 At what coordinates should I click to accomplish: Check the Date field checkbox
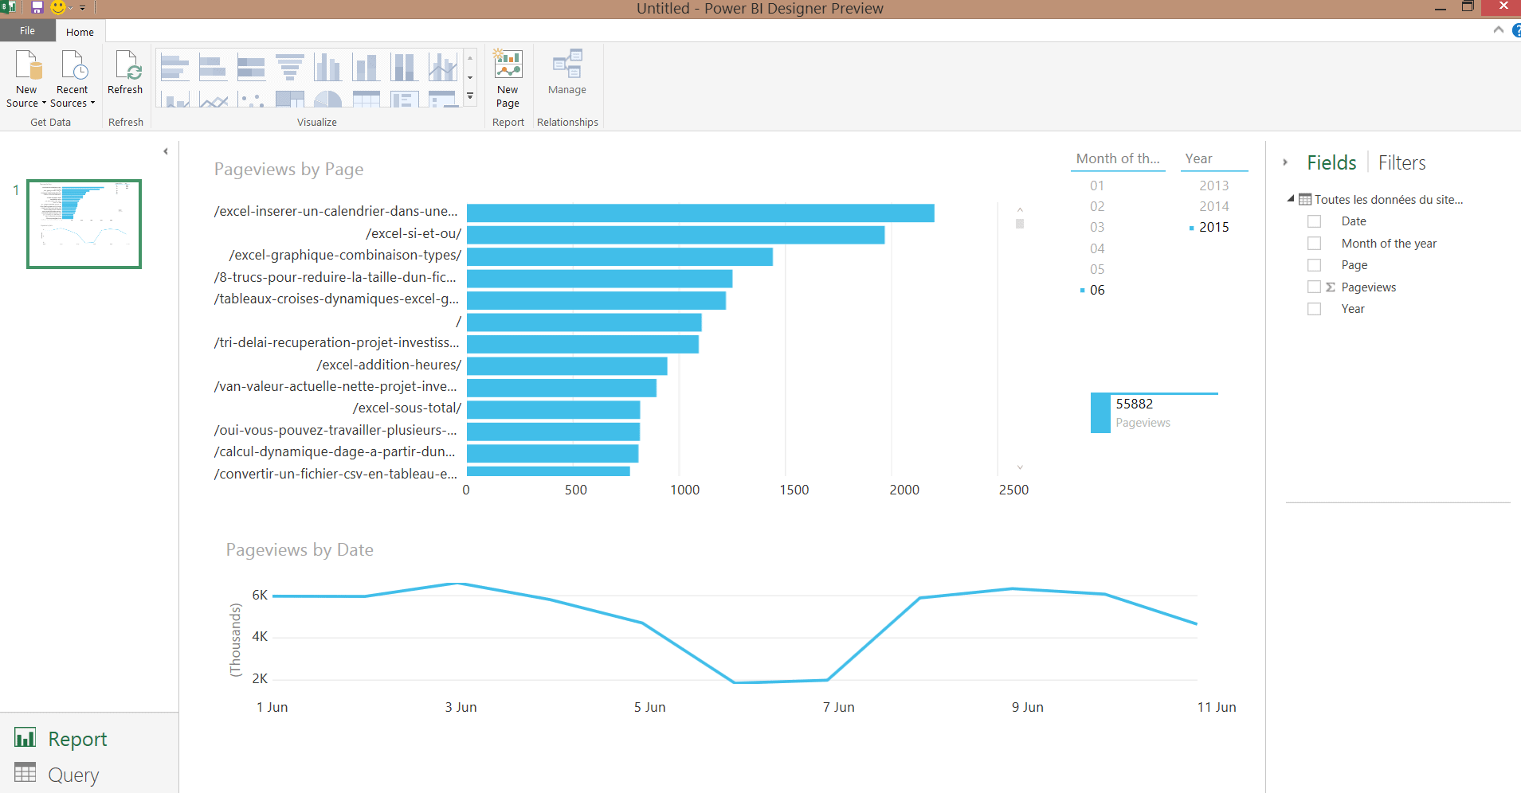pos(1314,221)
